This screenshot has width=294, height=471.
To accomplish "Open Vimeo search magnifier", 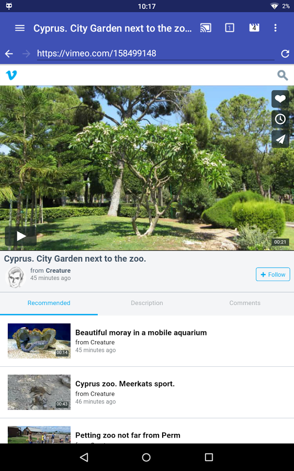I will [x=282, y=75].
